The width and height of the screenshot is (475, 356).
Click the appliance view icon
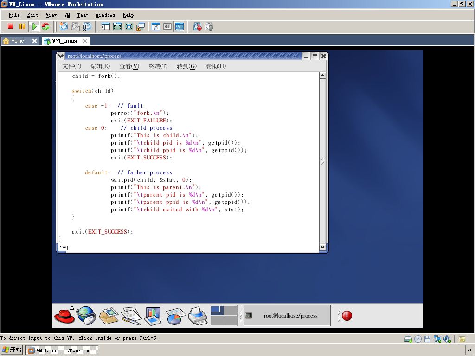pyautogui.click(x=167, y=26)
